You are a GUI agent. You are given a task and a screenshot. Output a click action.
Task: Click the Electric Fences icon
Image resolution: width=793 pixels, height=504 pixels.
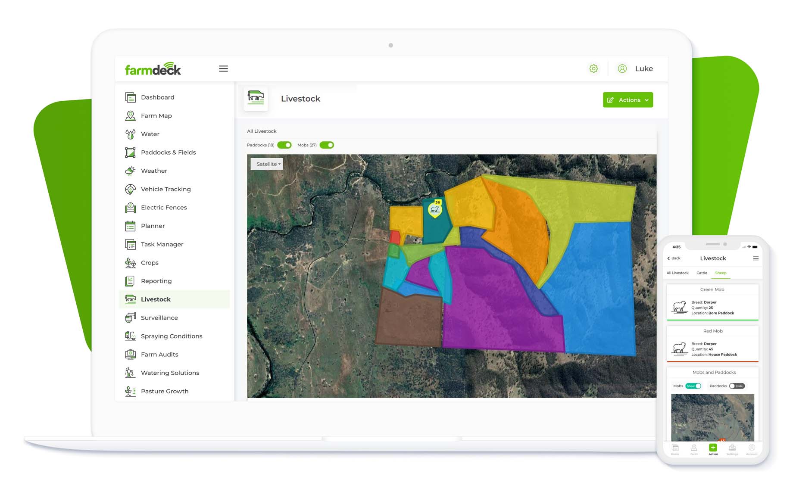point(130,208)
